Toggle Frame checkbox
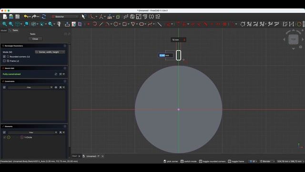 click(x=4, y=61)
